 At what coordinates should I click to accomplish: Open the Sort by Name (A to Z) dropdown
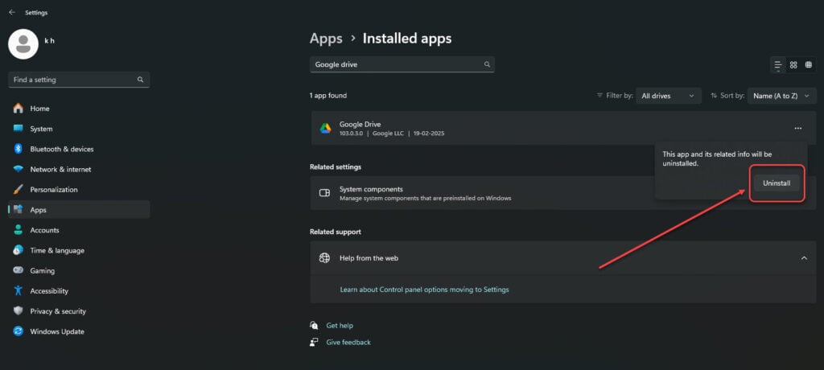click(782, 96)
